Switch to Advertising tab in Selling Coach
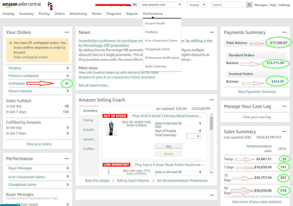 pyautogui.click(x=89, y=139)
